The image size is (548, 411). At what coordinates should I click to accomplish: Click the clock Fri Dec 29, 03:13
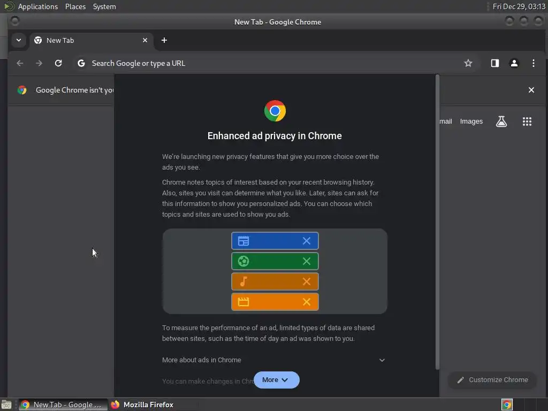click(519, 6)
